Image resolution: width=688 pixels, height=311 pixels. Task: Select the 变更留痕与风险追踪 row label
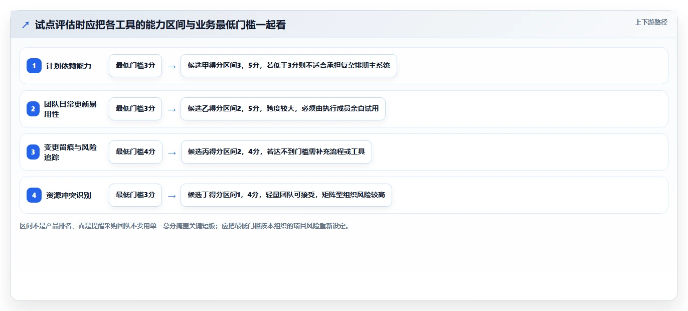tap(70, 152)
